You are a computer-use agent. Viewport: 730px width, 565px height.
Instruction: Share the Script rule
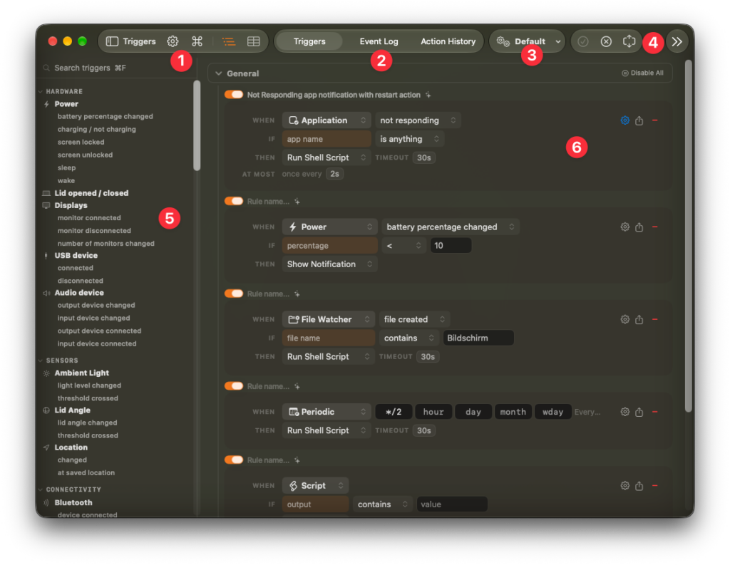(639, 486)
